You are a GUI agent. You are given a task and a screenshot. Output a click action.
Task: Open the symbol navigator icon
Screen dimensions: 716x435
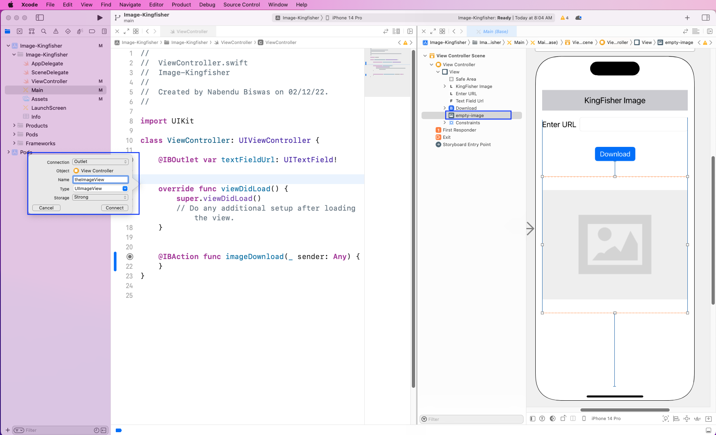[x=31, y=31]
